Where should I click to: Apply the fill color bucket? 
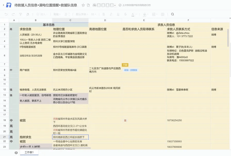click(x=145, y=14)
